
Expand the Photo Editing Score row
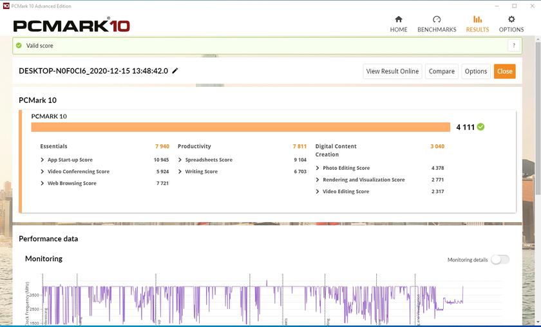[x=318, y=168]
